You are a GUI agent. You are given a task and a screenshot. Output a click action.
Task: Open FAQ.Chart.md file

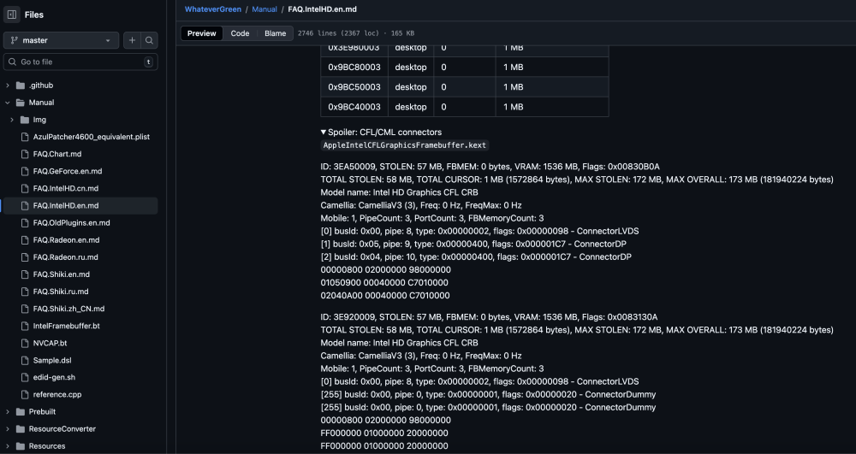point(57,154)
